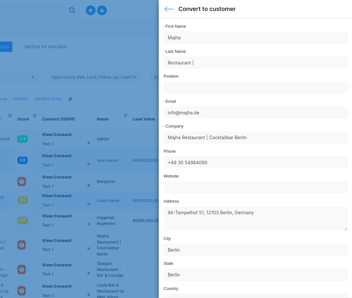Click the Address text area
Viewport: 352px width, 298px height.
click(255, 218)
